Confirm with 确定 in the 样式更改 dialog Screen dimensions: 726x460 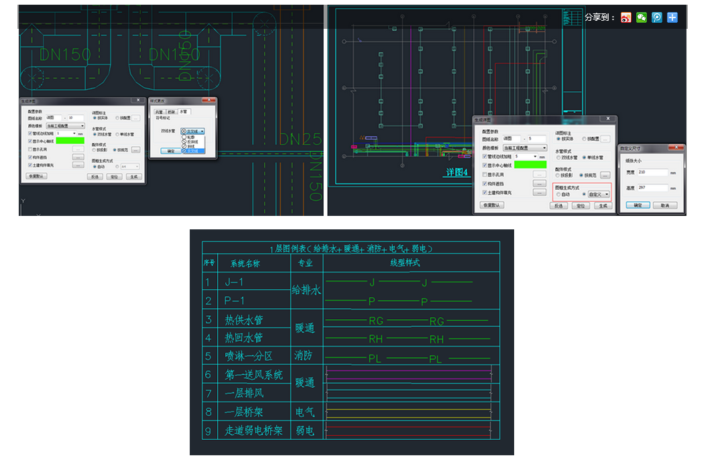click(x=171, y=151)
